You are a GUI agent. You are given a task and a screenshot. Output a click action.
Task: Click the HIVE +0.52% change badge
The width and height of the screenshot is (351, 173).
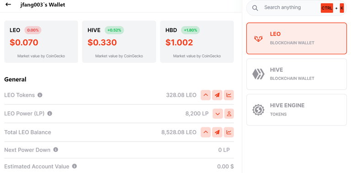114,30
